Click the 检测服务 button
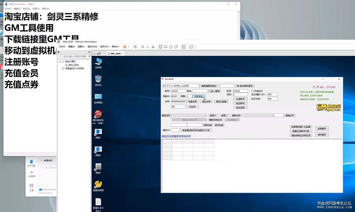The height and width of the screenshot is (212, 355). (x=322, y=128)
